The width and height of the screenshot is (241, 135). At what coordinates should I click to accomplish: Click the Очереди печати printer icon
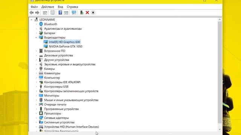[41, 104]
